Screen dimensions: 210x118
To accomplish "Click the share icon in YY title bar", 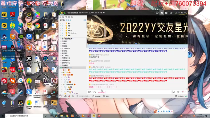I will coord(101,13).
